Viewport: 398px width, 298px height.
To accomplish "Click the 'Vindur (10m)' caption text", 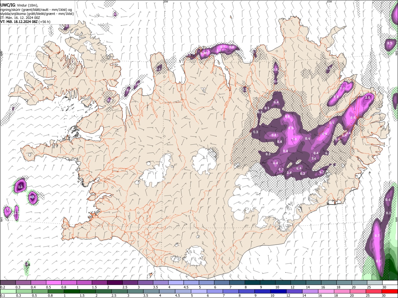I will (x=26, y=5).
